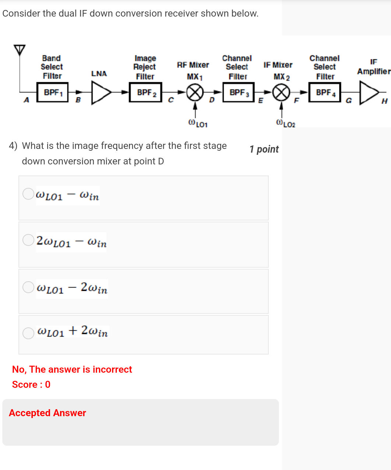This screenshot has width=391, height=470.
Task: Click the BPF2 image reject filter block
Action: coord(146,93)
